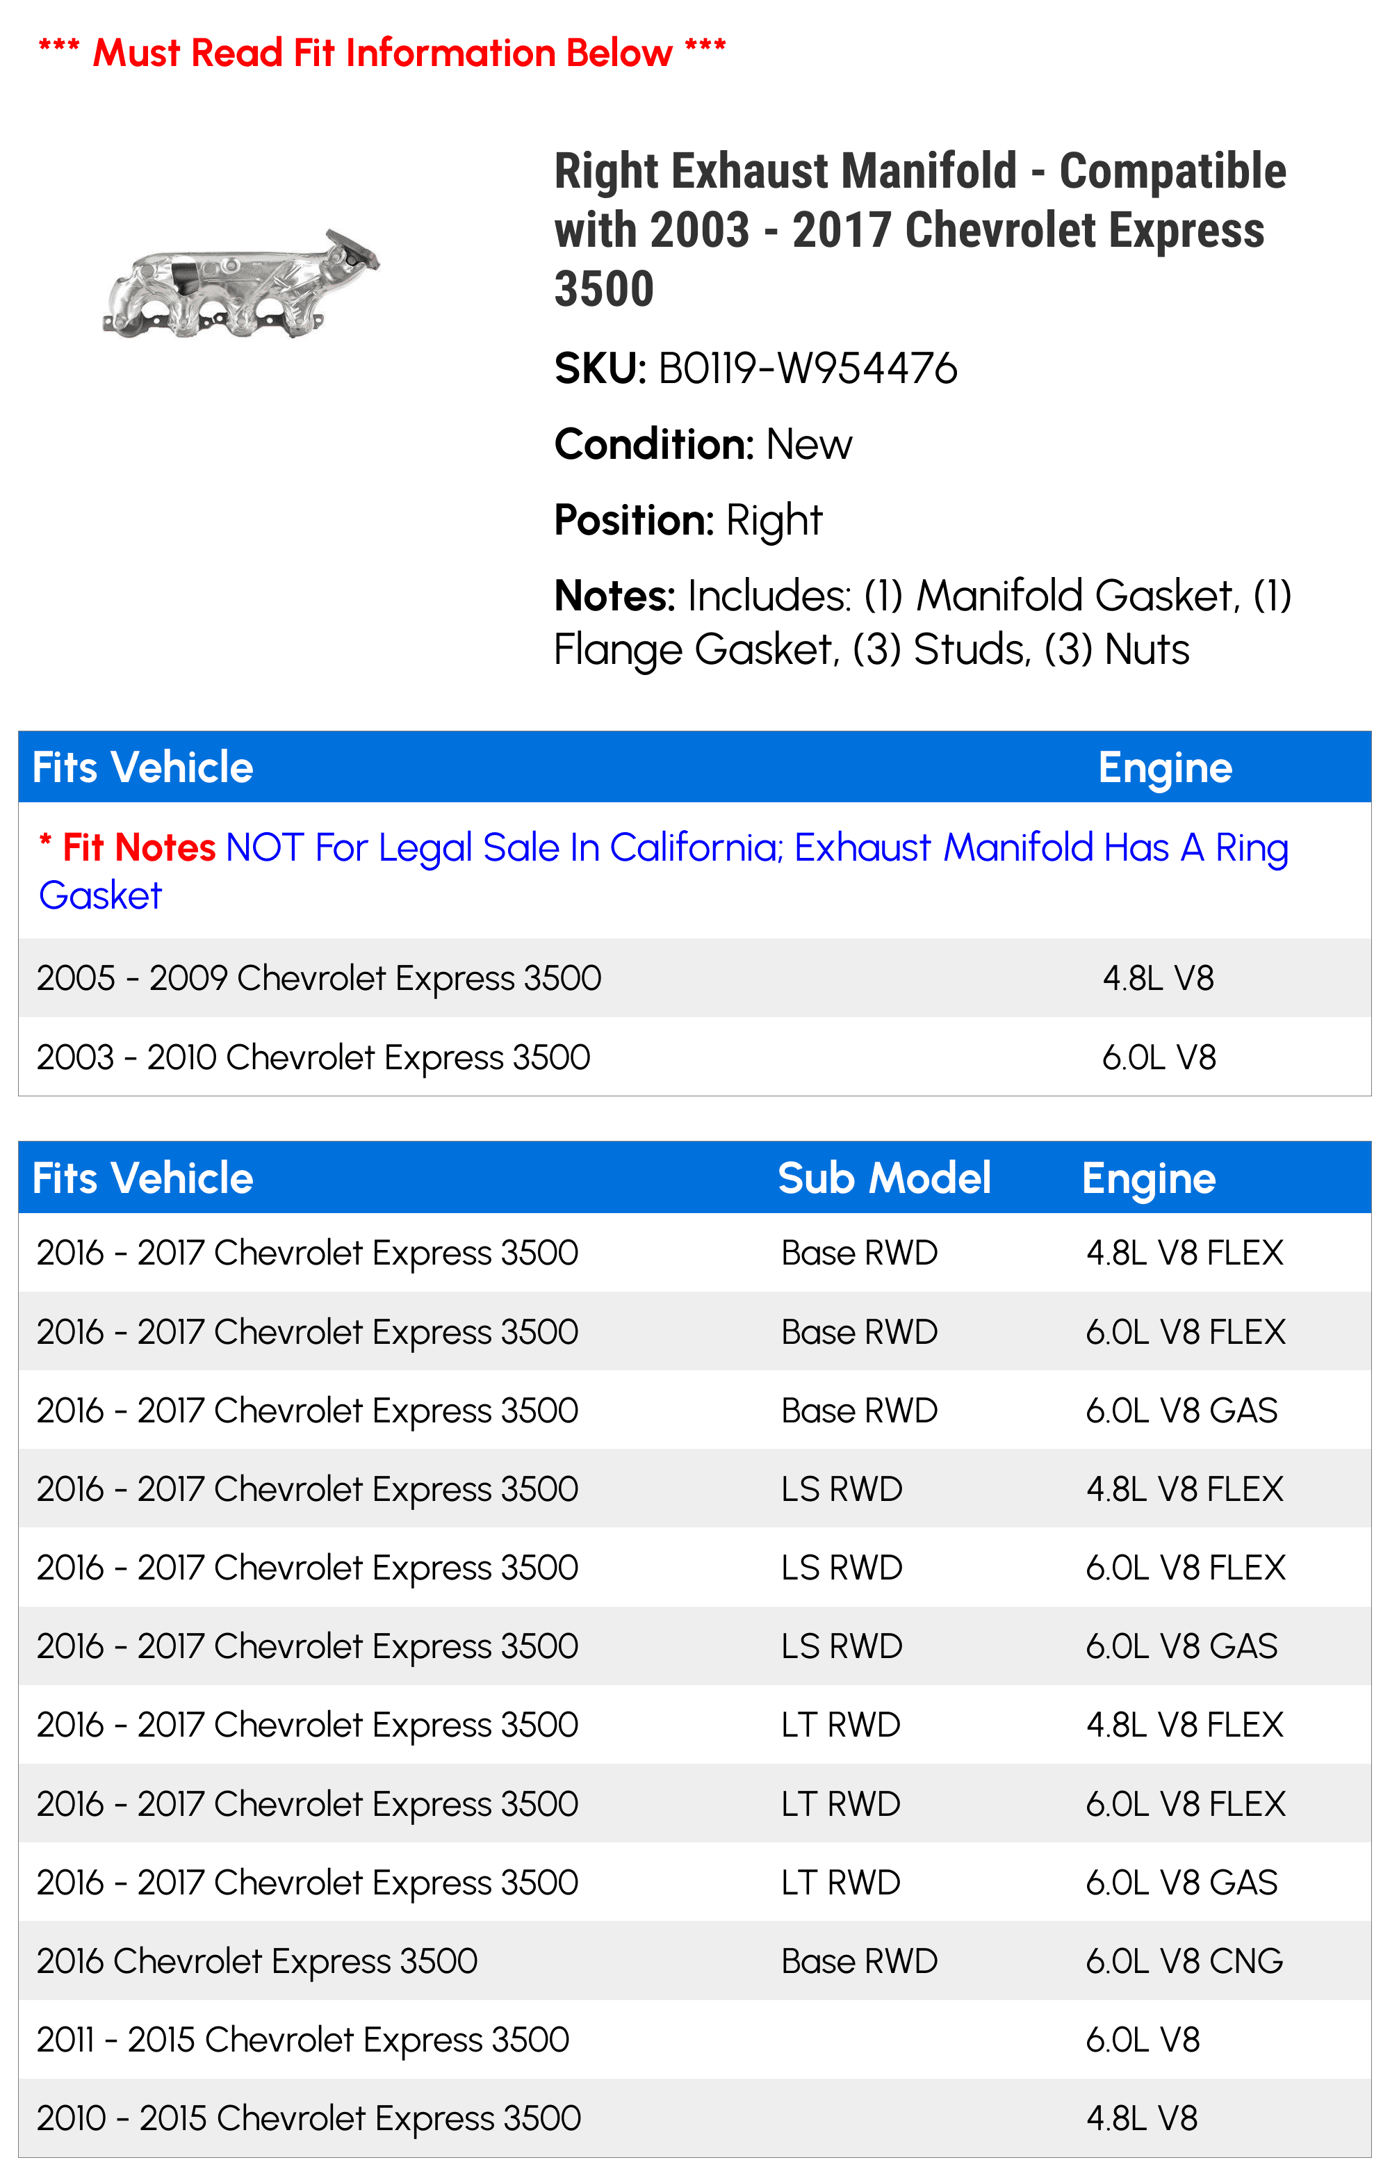Select the Base RWD 4.8L V8 FLEX row
The image size is (1390, 2176).
(x=694, y=1253)
